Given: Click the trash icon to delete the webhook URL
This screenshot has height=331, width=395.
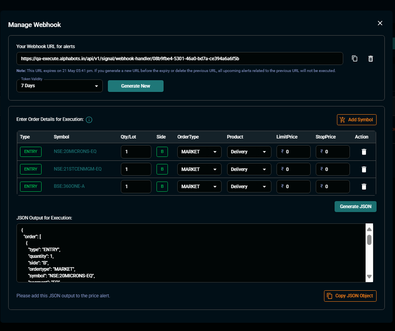Looking at the screenshot, I should (370, 58).
